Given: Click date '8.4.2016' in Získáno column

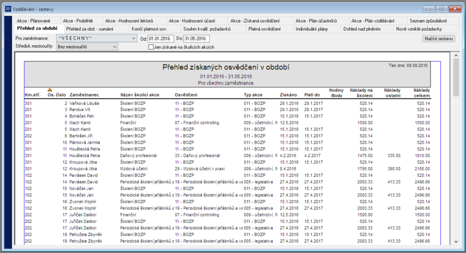Looking at the screenshot, I should pyautogui.click(x=288, y=169).
